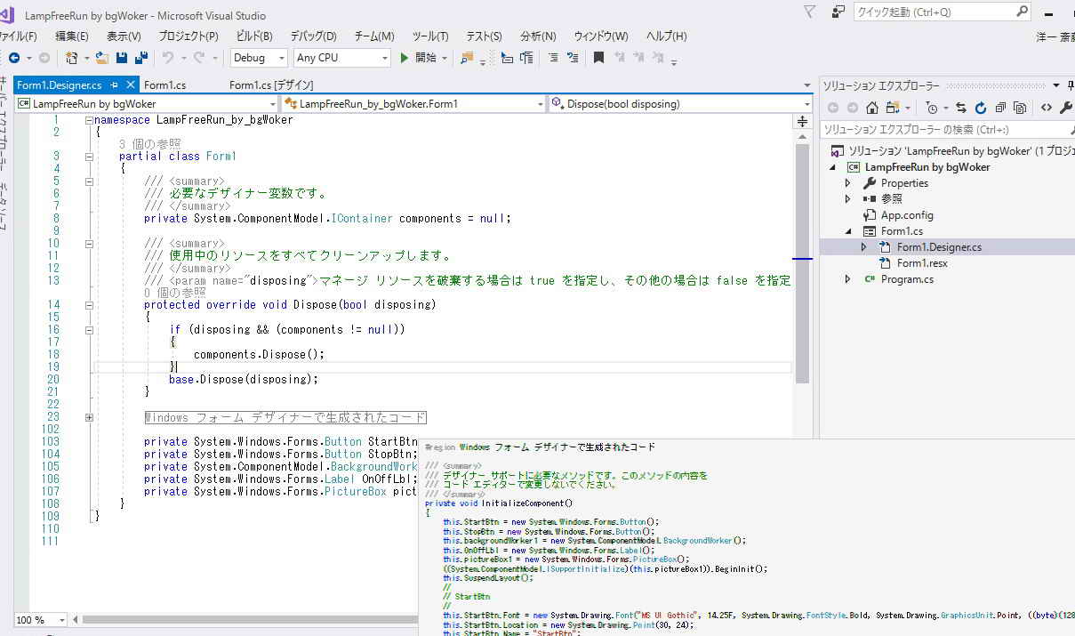1075x636 pixels.
Task: Click the editor split-window handle
Action: [802, 121]
